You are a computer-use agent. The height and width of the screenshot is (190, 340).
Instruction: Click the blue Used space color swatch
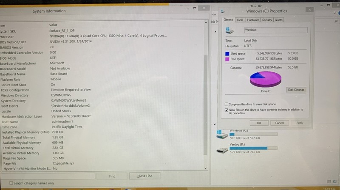(227, 54)
